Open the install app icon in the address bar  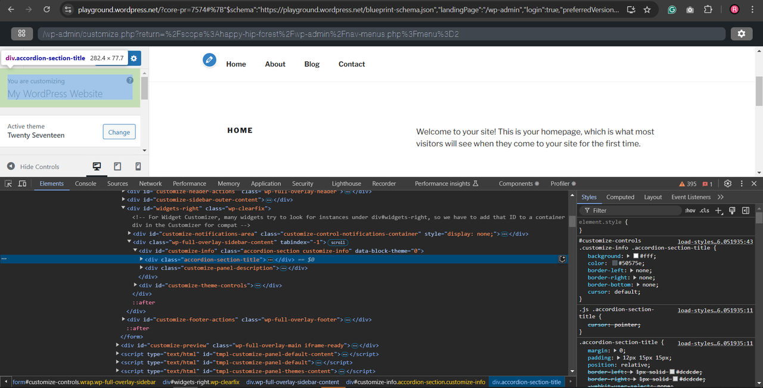point(631,10)
